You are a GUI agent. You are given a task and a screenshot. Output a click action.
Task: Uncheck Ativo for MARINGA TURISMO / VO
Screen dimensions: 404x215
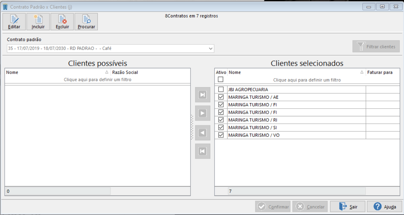pyautogui.click(x=221, y=135)
